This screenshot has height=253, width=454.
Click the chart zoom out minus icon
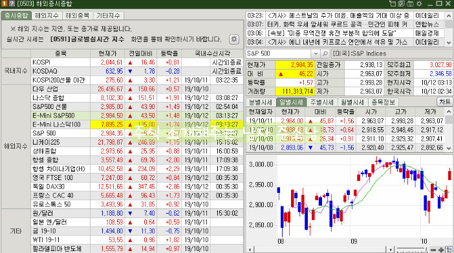433,250
